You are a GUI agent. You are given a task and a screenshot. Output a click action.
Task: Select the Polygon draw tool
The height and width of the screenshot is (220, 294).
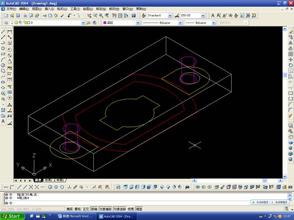(x=4, y=48)
